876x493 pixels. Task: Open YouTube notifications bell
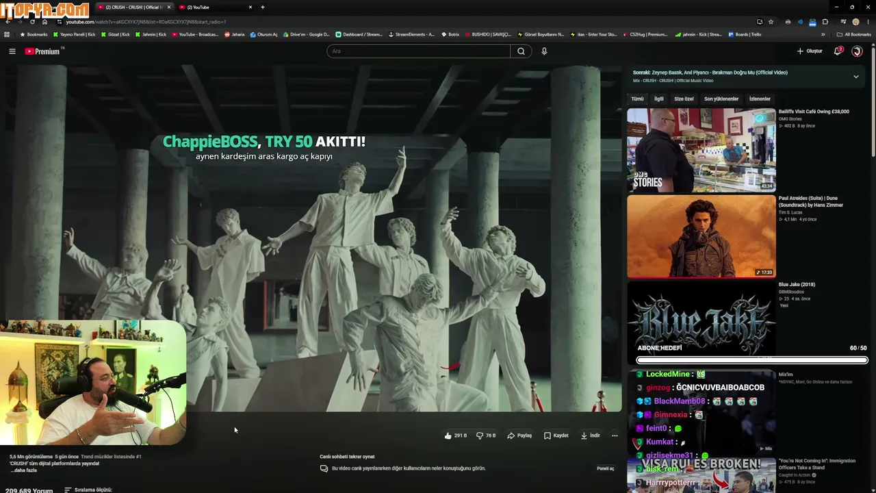click(838, 51)
